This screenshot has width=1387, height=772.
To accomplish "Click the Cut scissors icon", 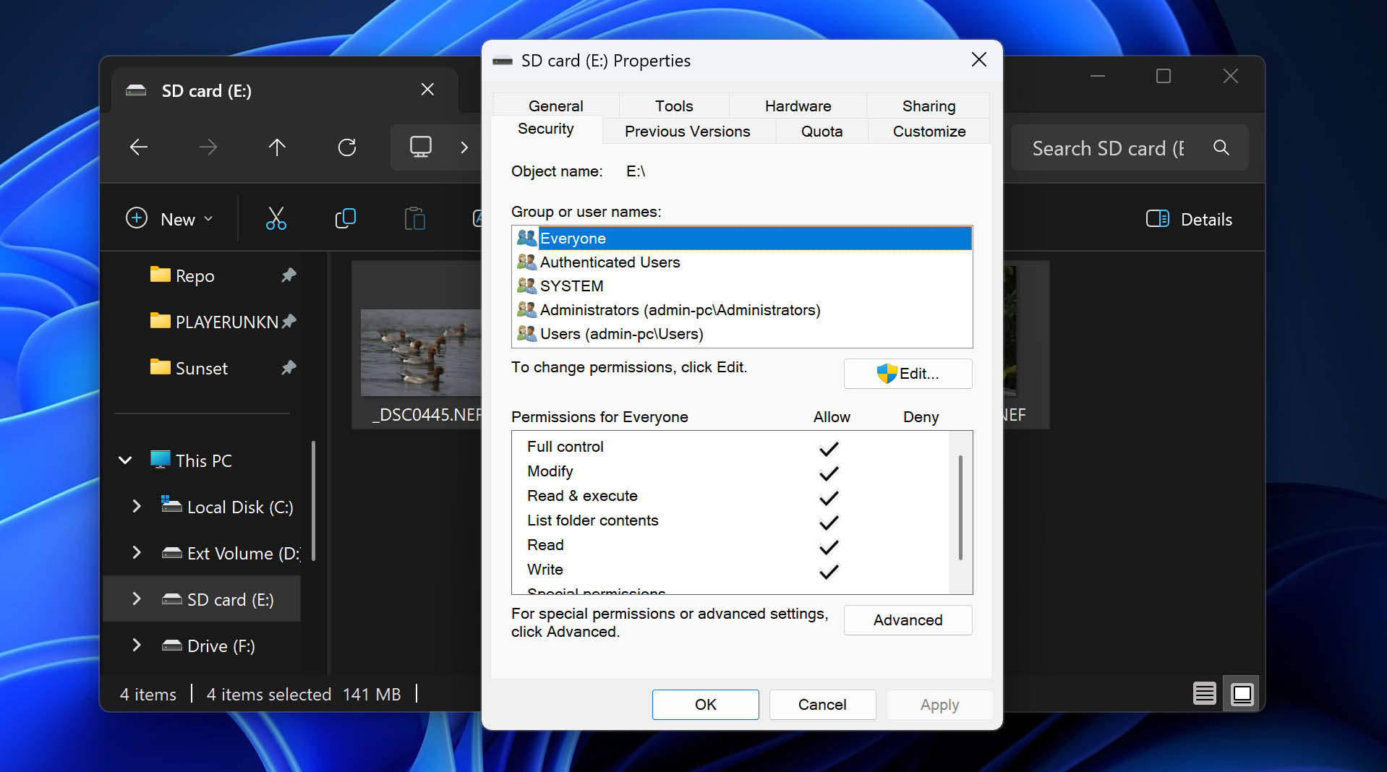I will (276, 218).
